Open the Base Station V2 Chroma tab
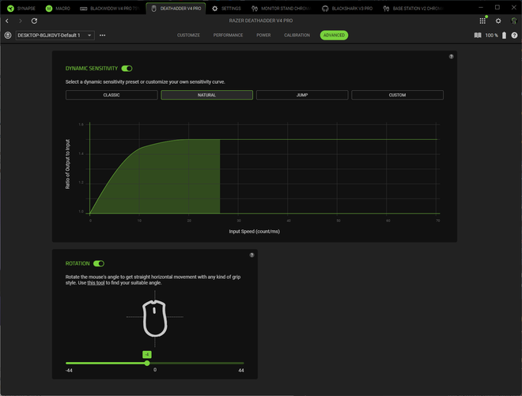Screen dimensions: 522x396 [x=414, y=9]
